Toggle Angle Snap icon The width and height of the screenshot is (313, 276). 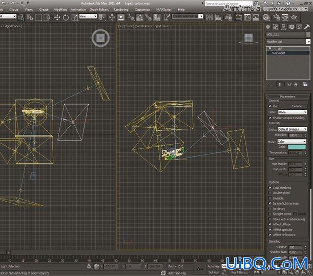click(139, 17)
